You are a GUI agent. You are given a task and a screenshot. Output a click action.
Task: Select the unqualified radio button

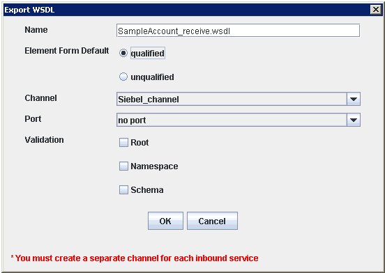click(x=123, y=77)
